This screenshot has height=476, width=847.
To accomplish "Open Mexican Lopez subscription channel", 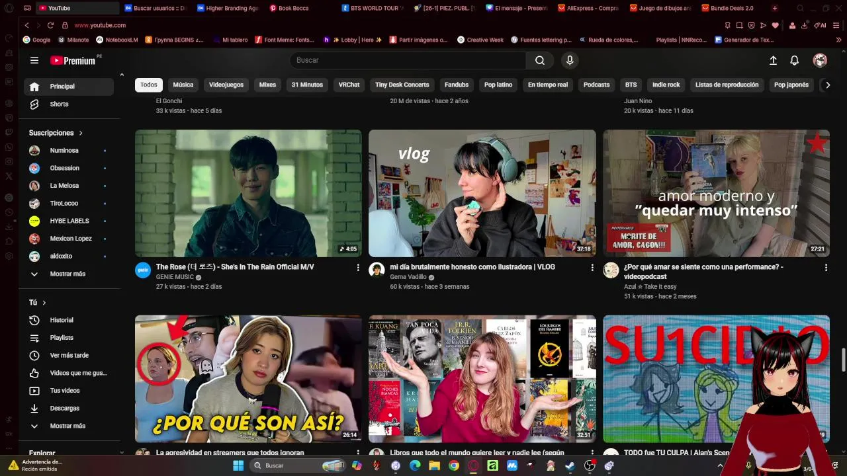I will tap(69, 239).
